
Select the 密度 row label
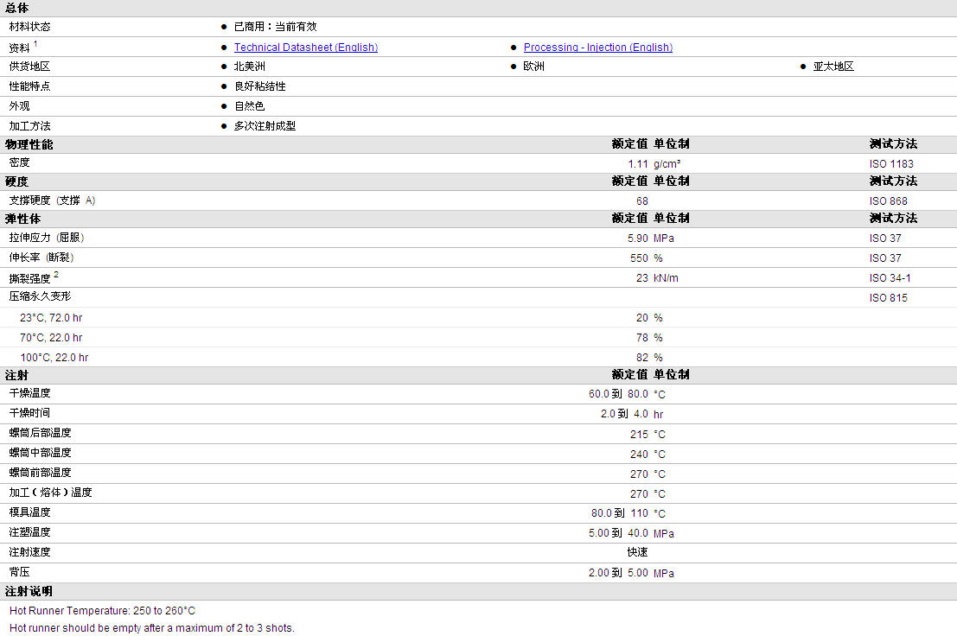coord(20,162)
